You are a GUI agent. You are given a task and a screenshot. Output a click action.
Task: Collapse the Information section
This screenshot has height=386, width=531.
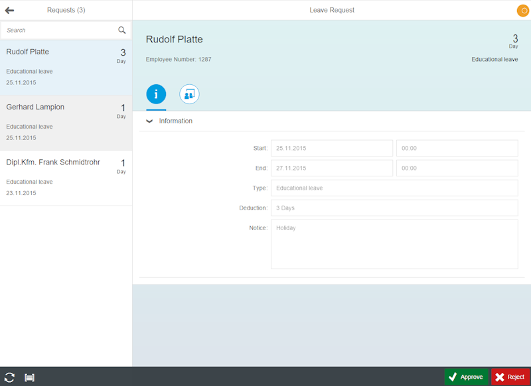(149, 121)
